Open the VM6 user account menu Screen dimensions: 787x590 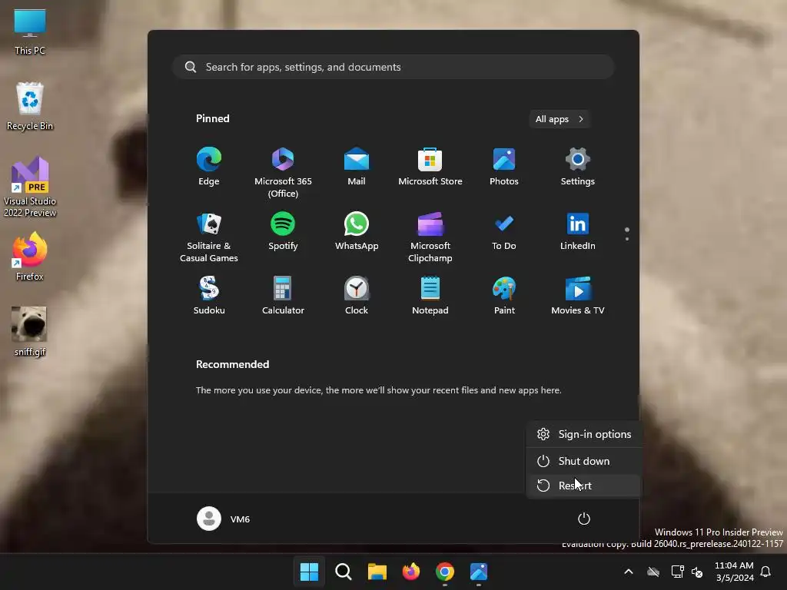(224, 519)
